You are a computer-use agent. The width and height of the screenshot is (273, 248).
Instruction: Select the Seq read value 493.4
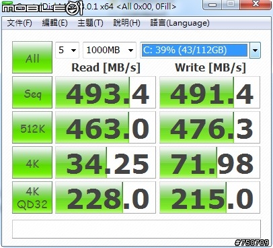[x=106, y=92]
